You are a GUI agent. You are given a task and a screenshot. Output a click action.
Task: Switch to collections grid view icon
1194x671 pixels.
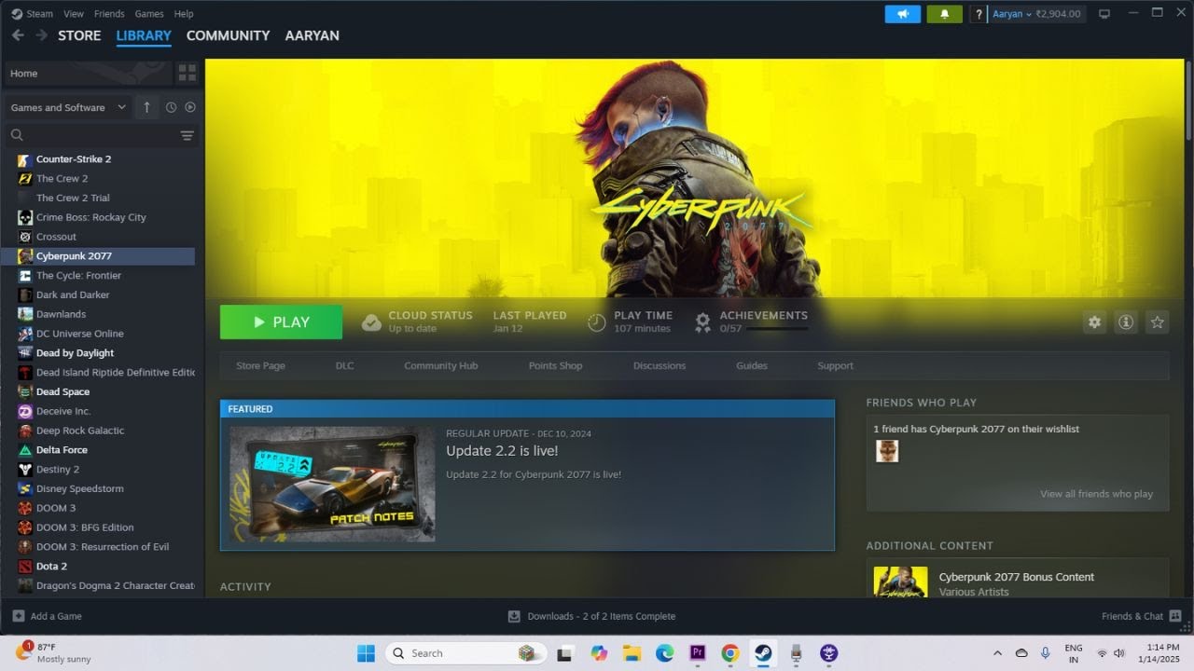click(187, 73)
